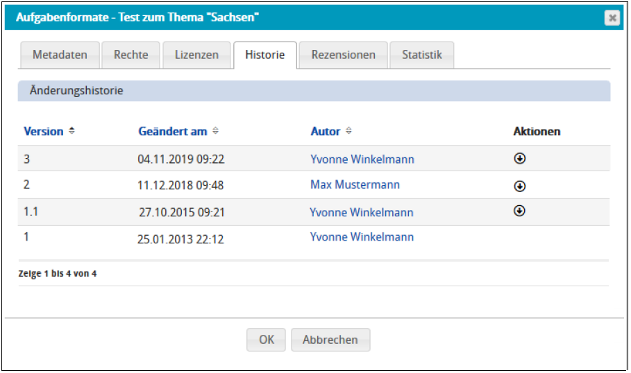Screen dimensions: 631x373
Task: Go to the Lizenzen tab
Action: 196,55
